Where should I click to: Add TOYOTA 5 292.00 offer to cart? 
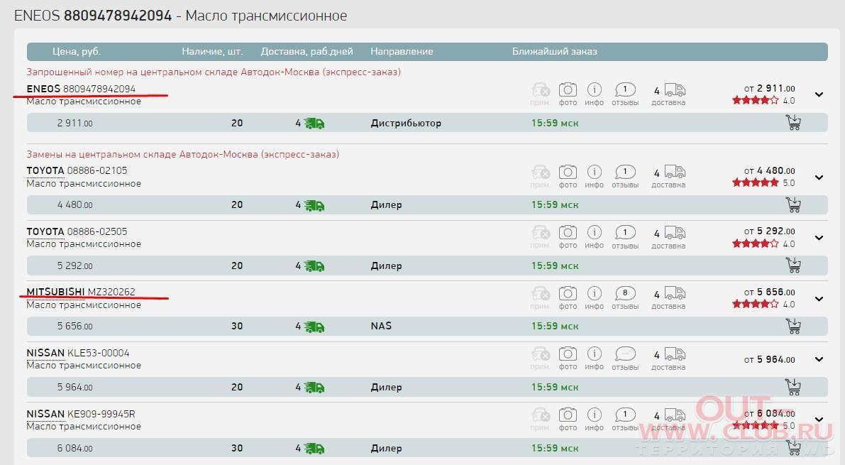click(793, 265)
